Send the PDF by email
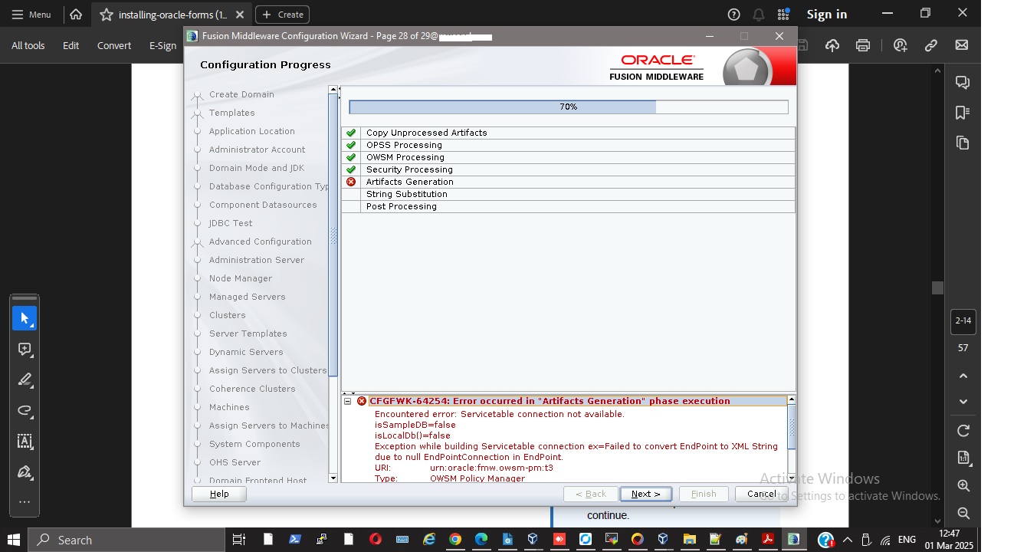The width and height of the screenshot is (1027, 552). (962, 45)
